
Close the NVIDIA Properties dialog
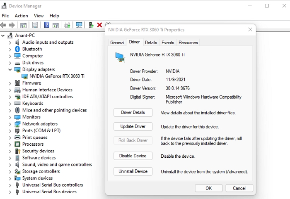coord(250,29)
